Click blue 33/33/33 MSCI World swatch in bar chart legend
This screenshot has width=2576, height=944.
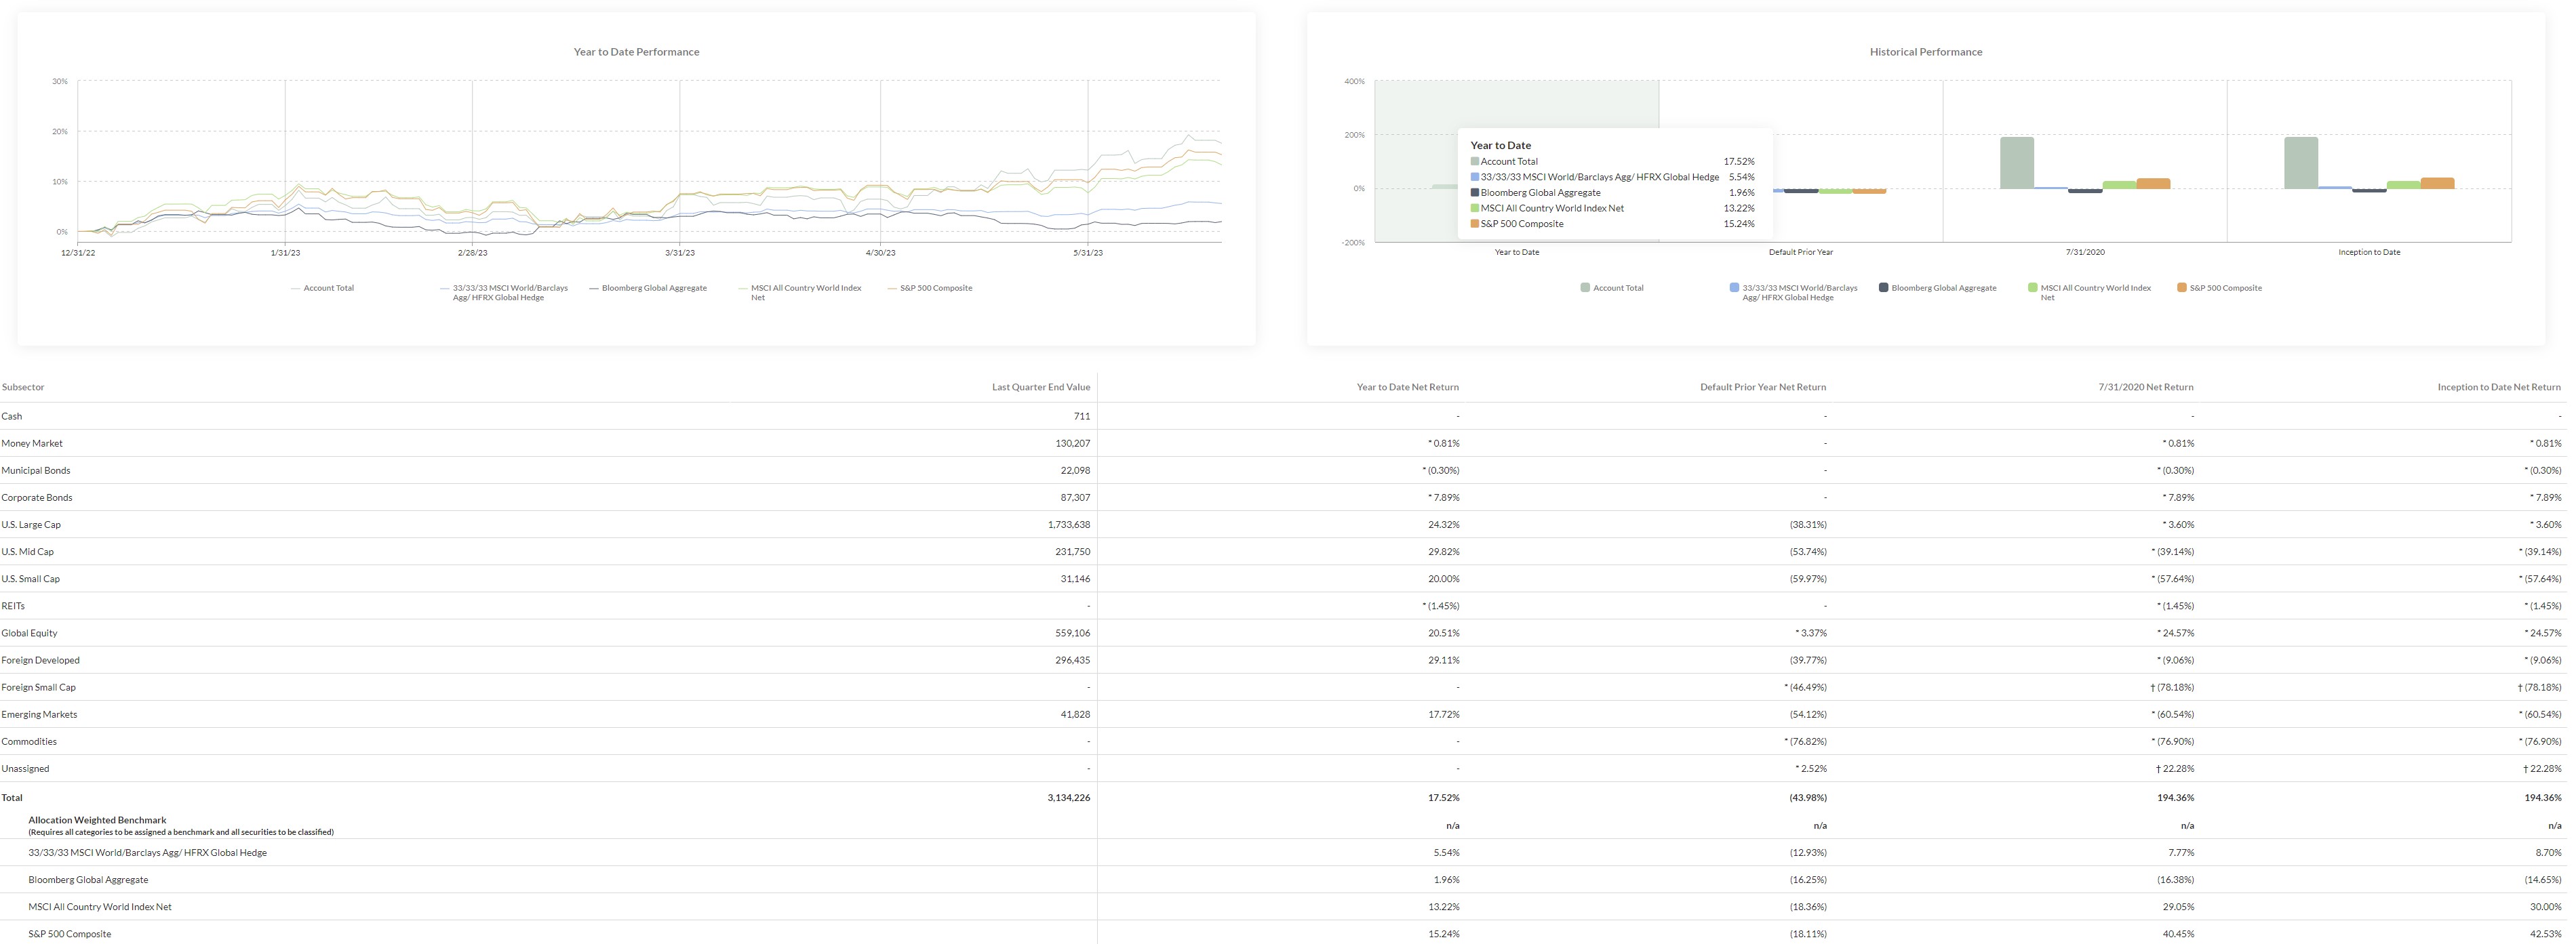[1735, 288]
